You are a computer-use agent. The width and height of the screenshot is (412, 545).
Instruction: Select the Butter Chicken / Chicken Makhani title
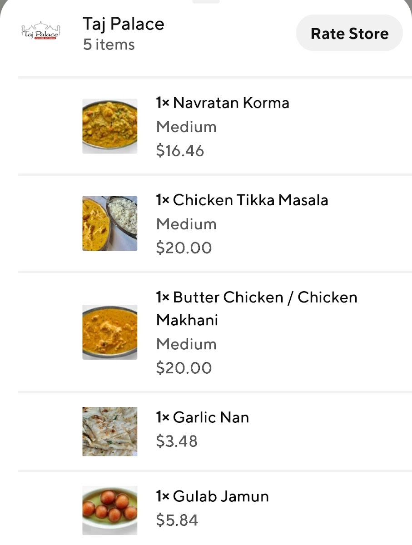[x=256, y=308]
